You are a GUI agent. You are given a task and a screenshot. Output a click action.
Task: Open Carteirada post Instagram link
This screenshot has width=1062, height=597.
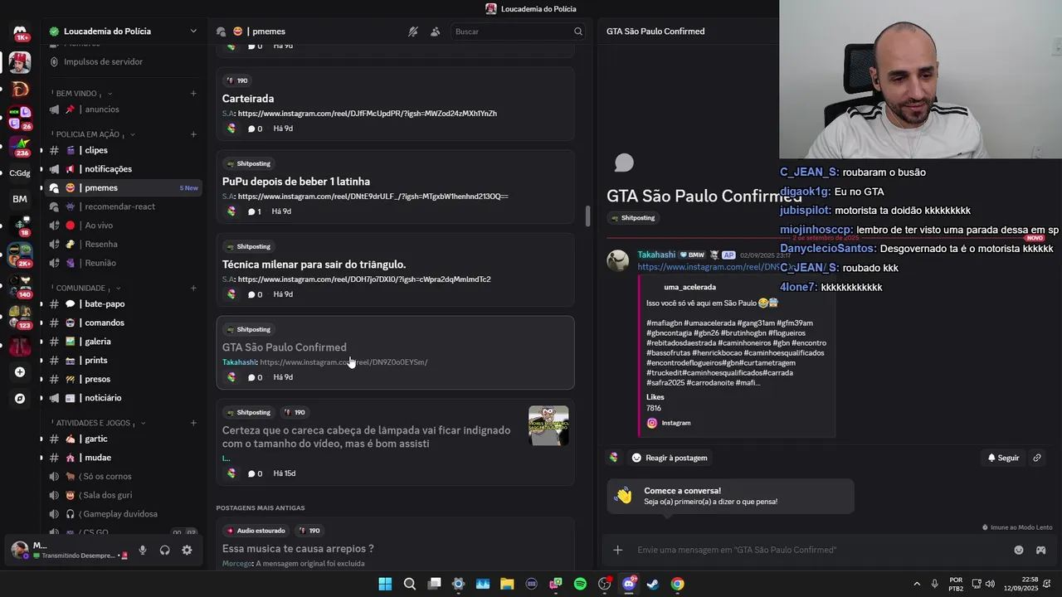click(x=368, y=114)
